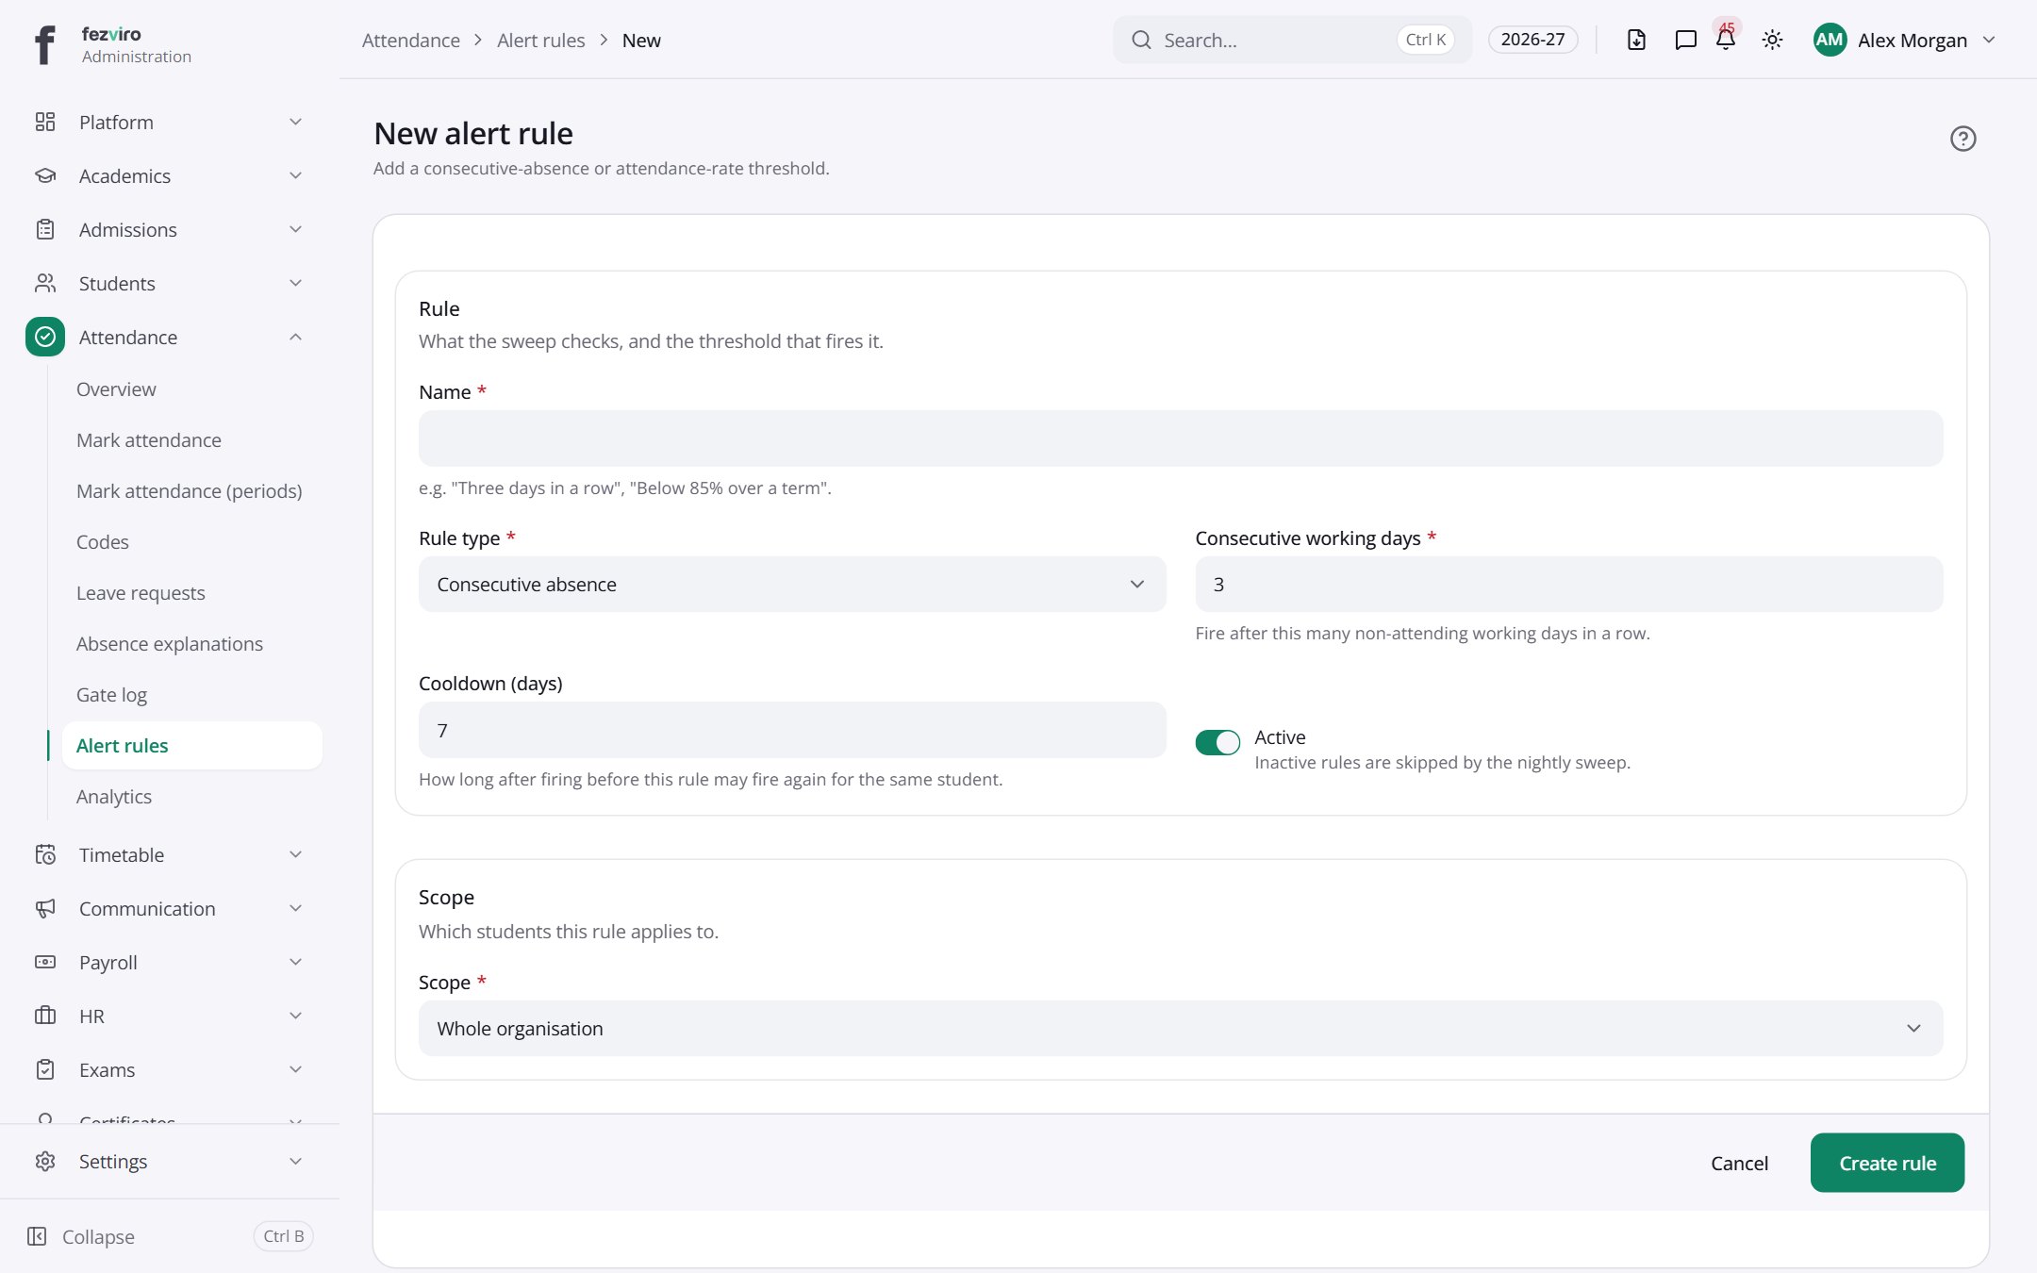Click the Collapse sidebar panel icon
This screenshot has height=1273, width=2037.
point(37,1236)
